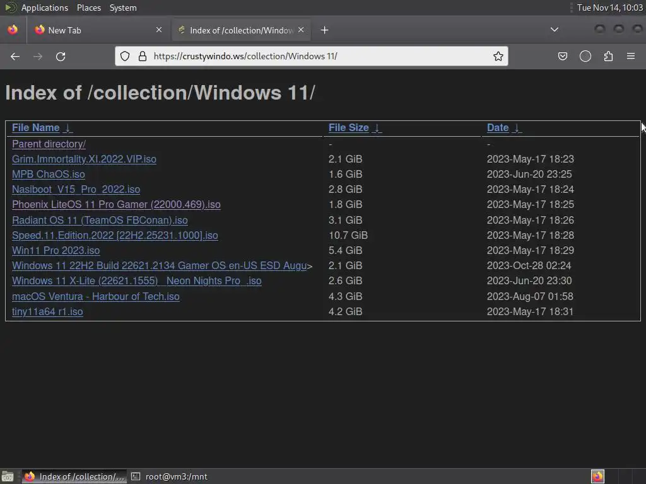The image size is (646, 484).
Task: Open the Places menu
Action: 88,8
